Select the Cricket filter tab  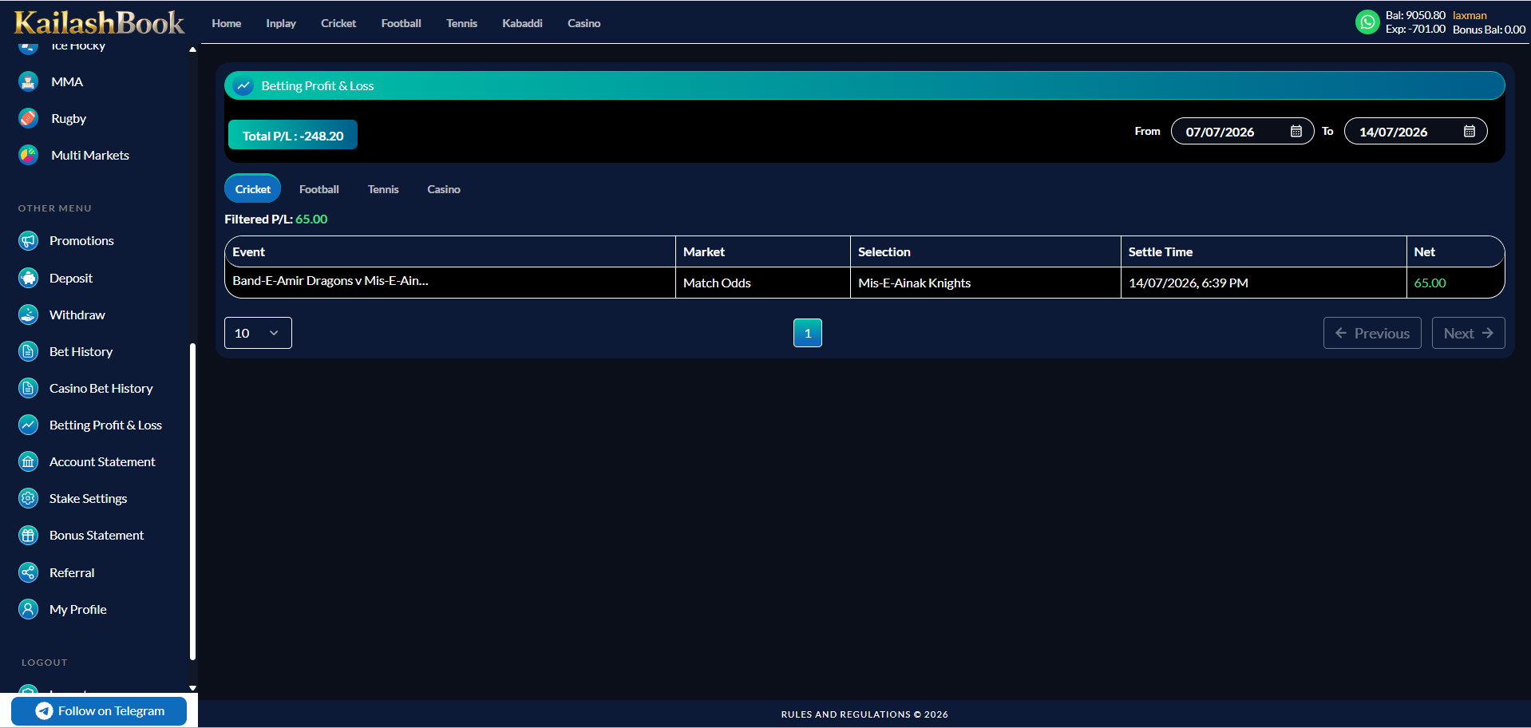pyautogui.click(x=252, y=188)
